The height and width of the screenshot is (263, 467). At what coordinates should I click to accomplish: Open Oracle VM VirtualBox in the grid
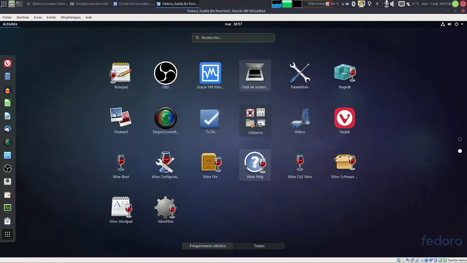tap(210, 76)
